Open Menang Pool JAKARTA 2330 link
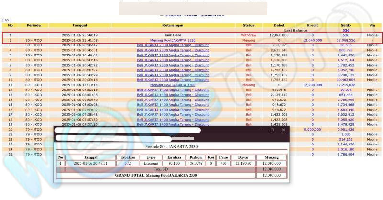 (172, 41)
